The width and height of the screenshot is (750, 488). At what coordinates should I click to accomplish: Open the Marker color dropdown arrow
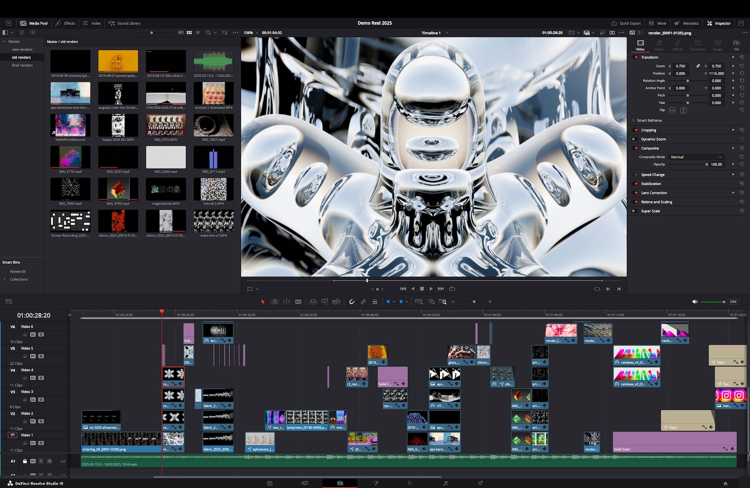(x=407, y=302)
